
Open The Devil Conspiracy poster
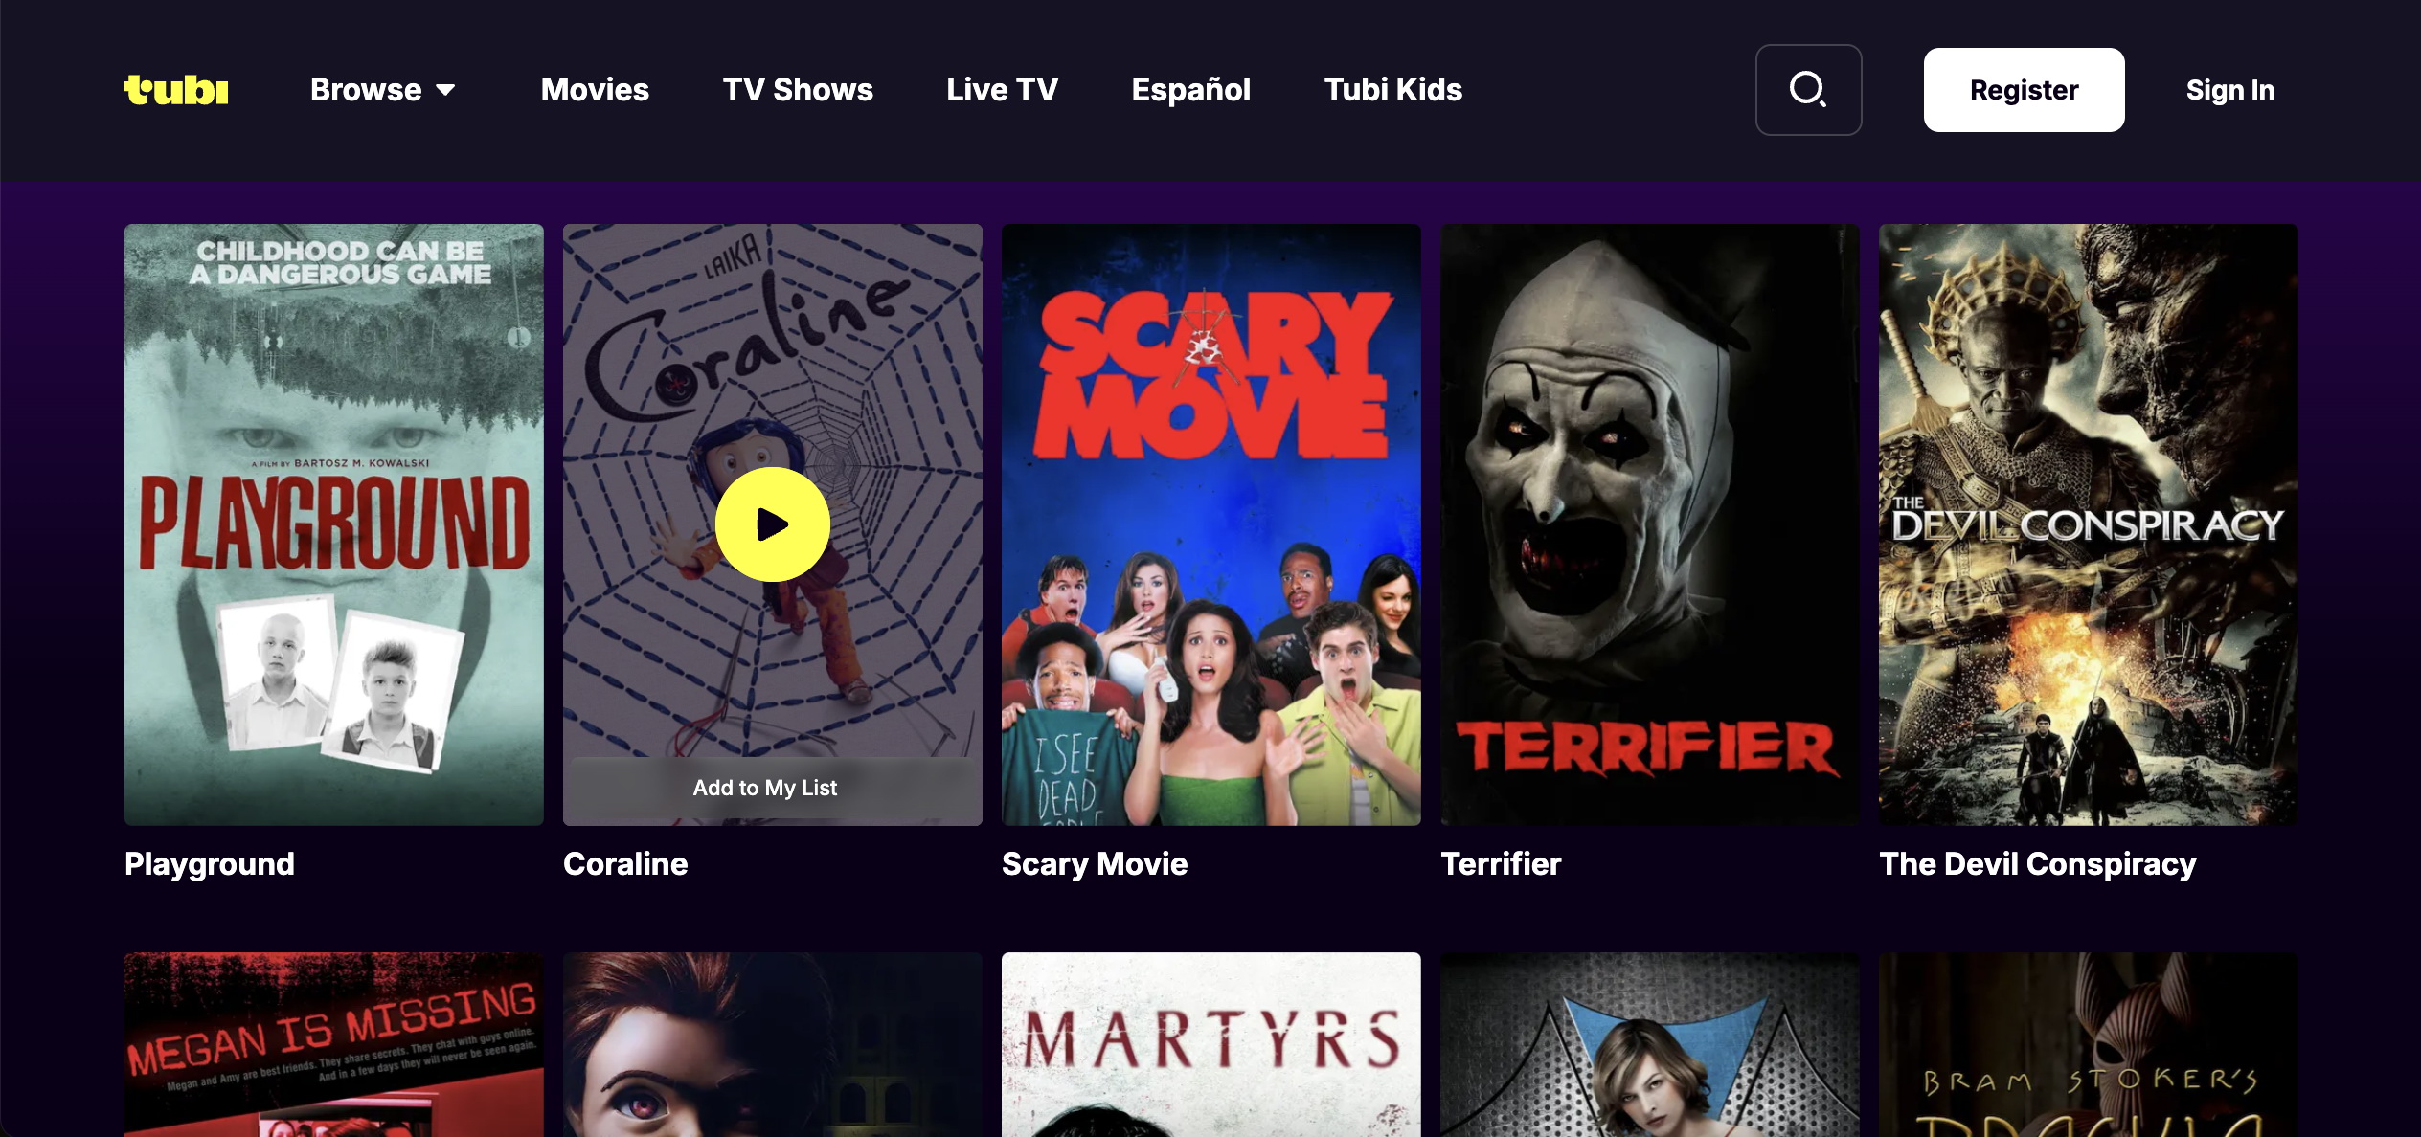click(x=2088, y=524)
